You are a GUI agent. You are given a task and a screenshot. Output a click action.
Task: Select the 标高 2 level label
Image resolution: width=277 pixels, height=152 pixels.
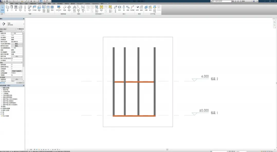coord(214,79)
